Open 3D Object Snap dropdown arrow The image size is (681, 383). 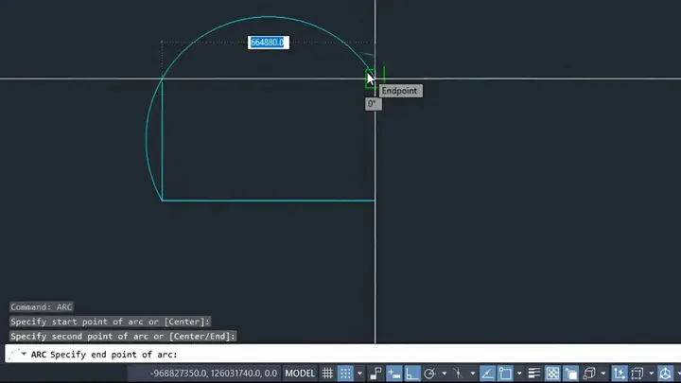pos(602,373)
